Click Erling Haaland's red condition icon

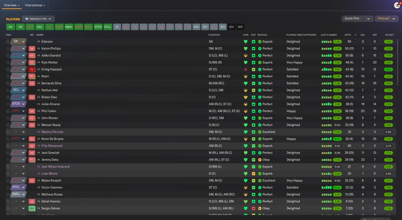[x=246, y=69]
